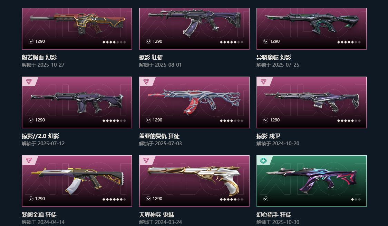Image resolution: width=388 pixels, height=226 pixels.
Task: Click the pink triangle badge on 掠影 戍卫 card
Action: pyautogui.click(x=263, y=81)
